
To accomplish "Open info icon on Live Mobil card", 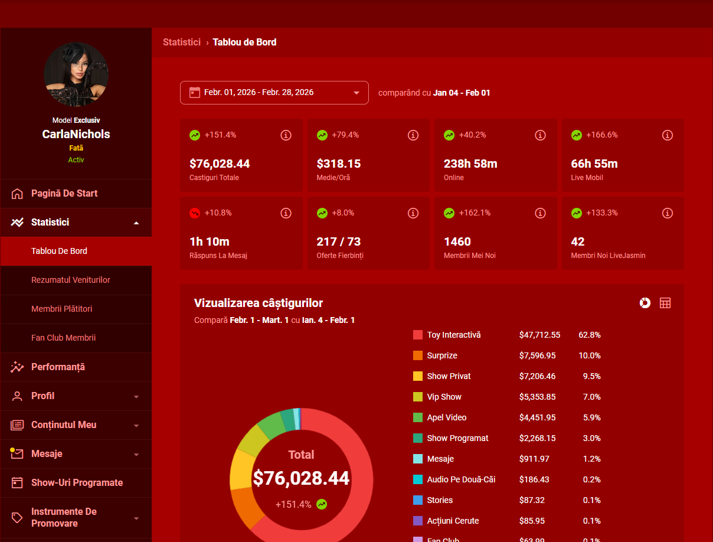I will pyautogui.click(x=668, y=135).
